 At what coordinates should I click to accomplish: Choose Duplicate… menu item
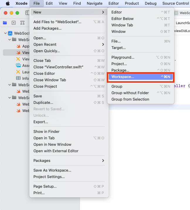(x=69, y=102)
